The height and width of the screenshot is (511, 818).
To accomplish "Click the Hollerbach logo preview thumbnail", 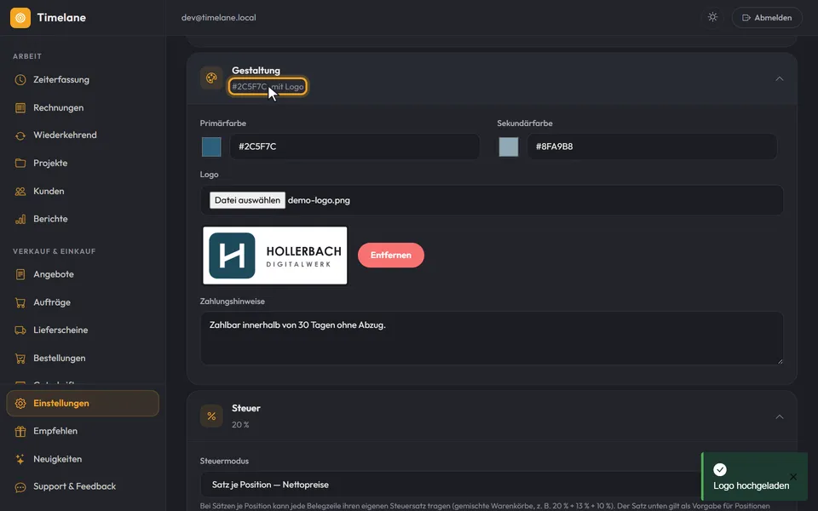I will tap(275, 255).
